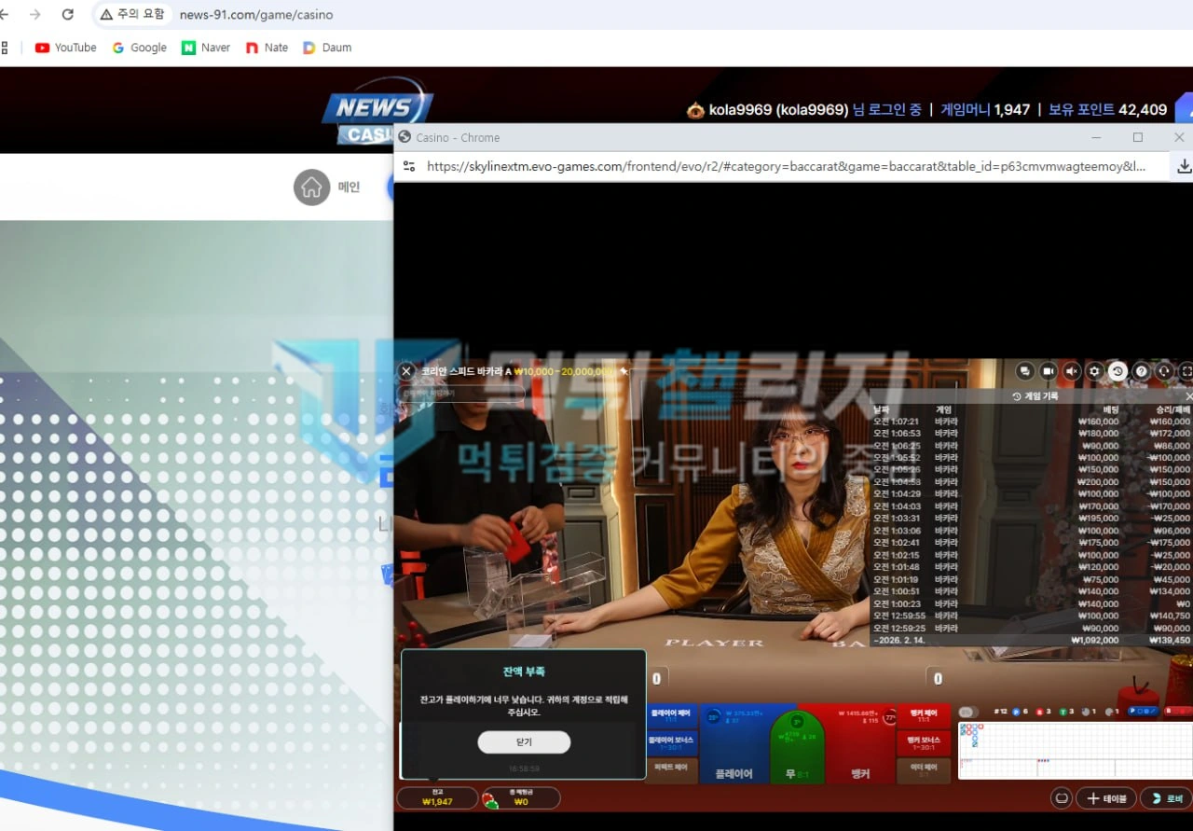
Task: Click the news-91.com address bar URL
Action: [x=256, y=15]
